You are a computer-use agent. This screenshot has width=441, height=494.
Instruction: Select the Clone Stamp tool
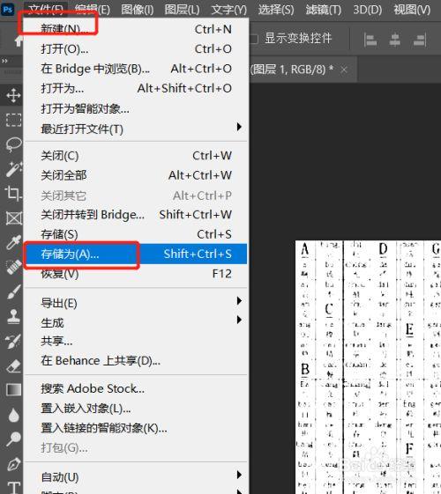point(13,316)
